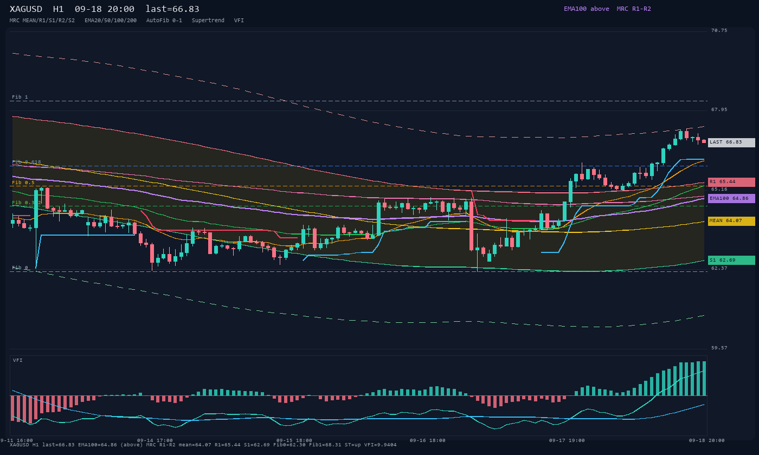Select the Fib 0 level label
759x455 pixels.
[20, 268]
